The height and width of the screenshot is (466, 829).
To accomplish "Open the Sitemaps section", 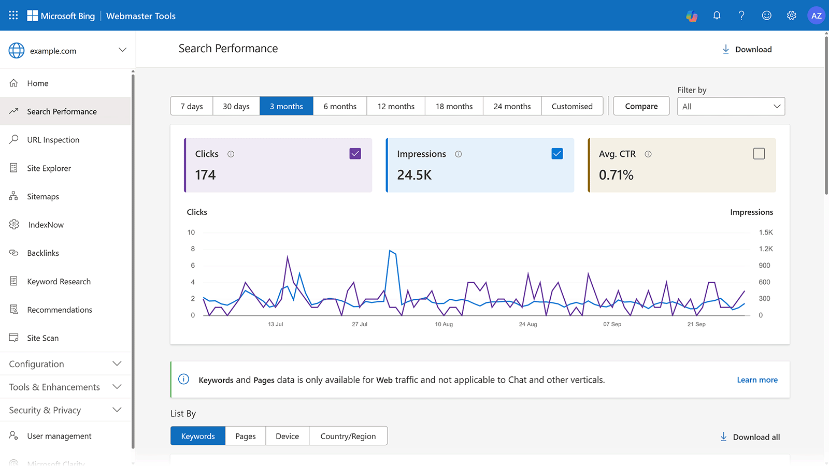I will click(43, 196).
